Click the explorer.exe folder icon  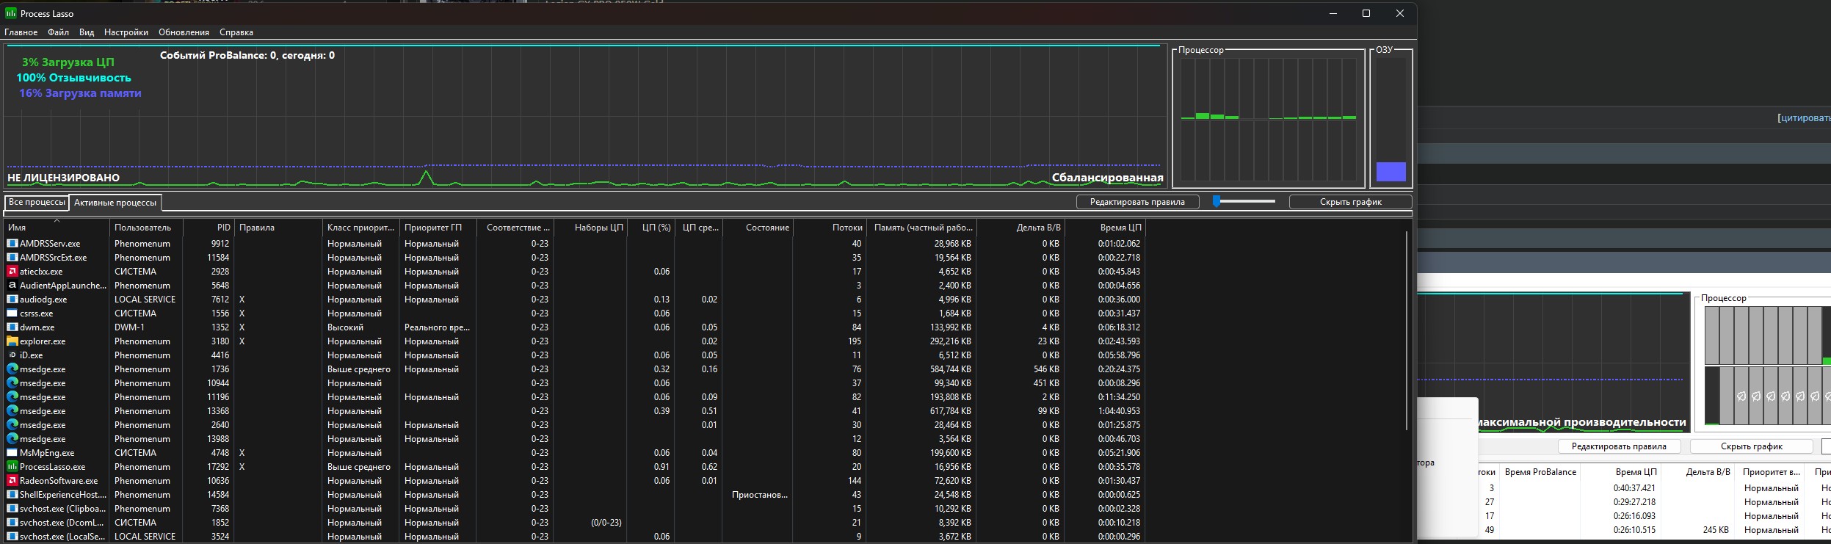coord(12,341)
